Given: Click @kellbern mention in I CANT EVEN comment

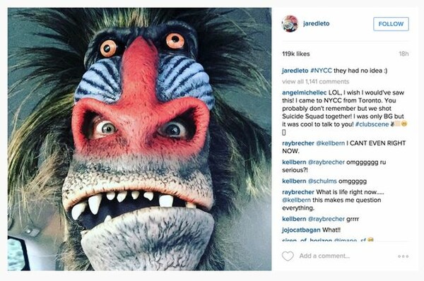Looking at the screenshot, I should pyautogui.click(x=331, y=143).
